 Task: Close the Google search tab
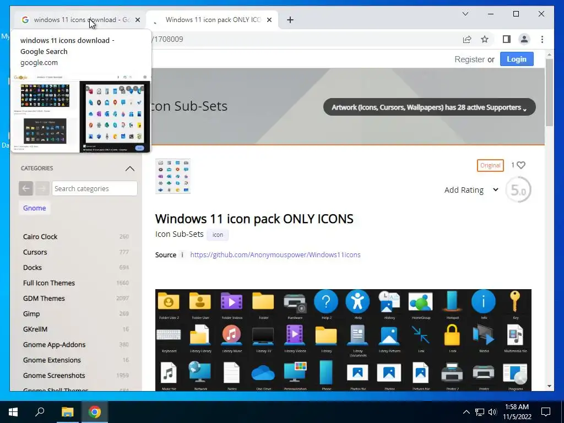[137, 20]
